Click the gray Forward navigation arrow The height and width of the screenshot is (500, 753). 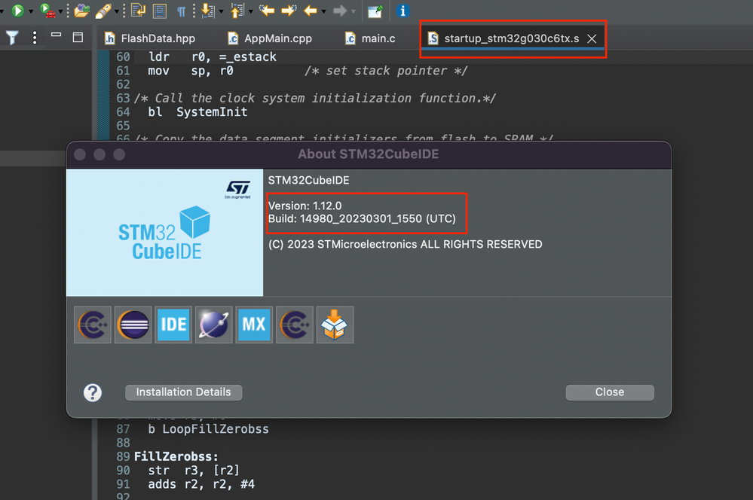click(340, 10)
